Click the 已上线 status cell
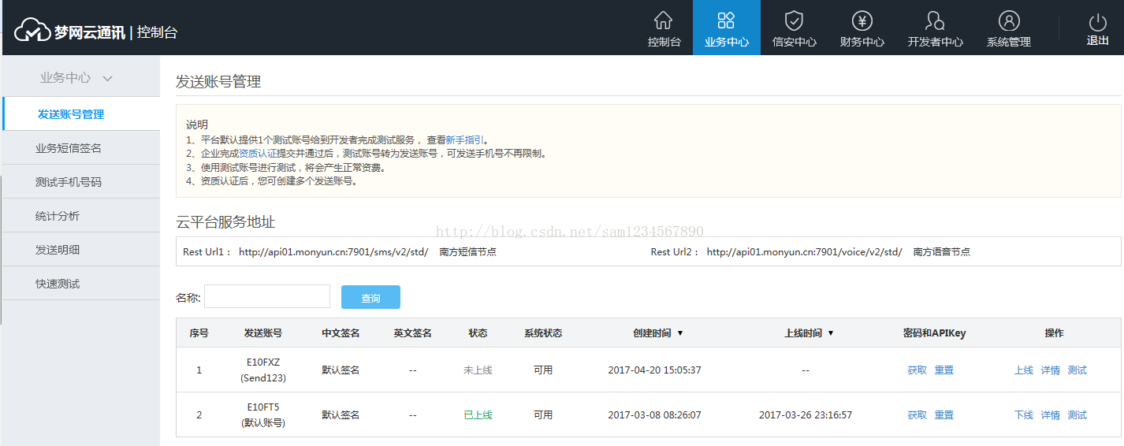 tap(478, 415)
